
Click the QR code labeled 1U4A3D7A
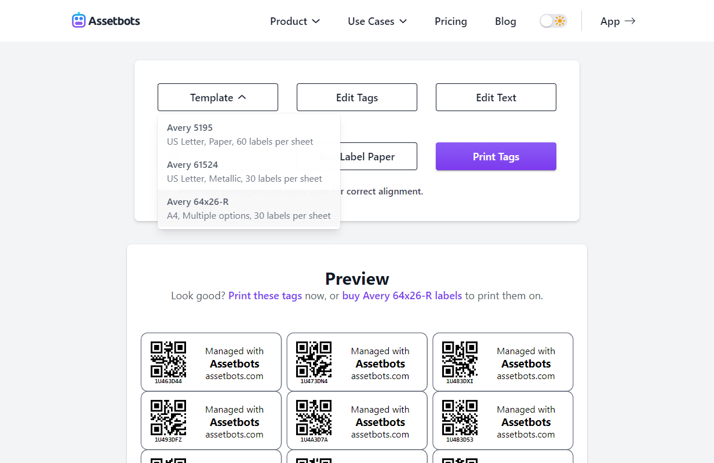314,418
